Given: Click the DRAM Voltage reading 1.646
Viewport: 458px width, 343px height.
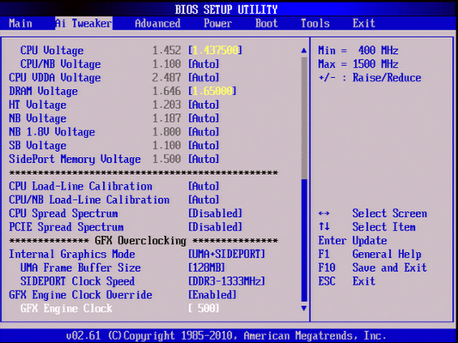Looking at the screenshot, I should pos(167,91).
